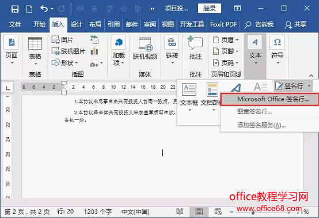Open the 符号 symbols dropdown
The image size is (319, 218).
click(277, 50)
